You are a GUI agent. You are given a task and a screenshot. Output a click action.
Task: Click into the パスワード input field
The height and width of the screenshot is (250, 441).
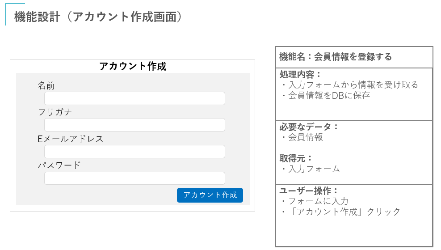click(134, 178)
